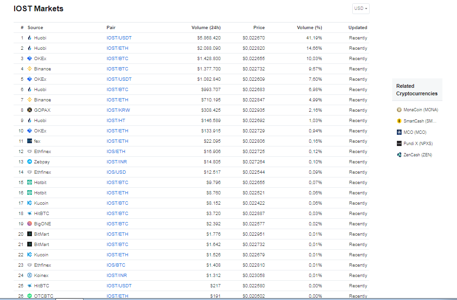Click Huobi icon in row 1
The image size is (457, 300).
pyautogui.click(x=30, y=38)
